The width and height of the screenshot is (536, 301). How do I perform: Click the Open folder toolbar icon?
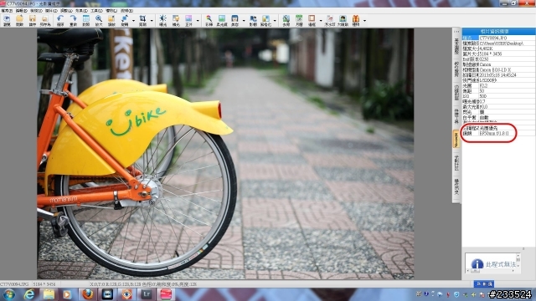click(19, 20)
